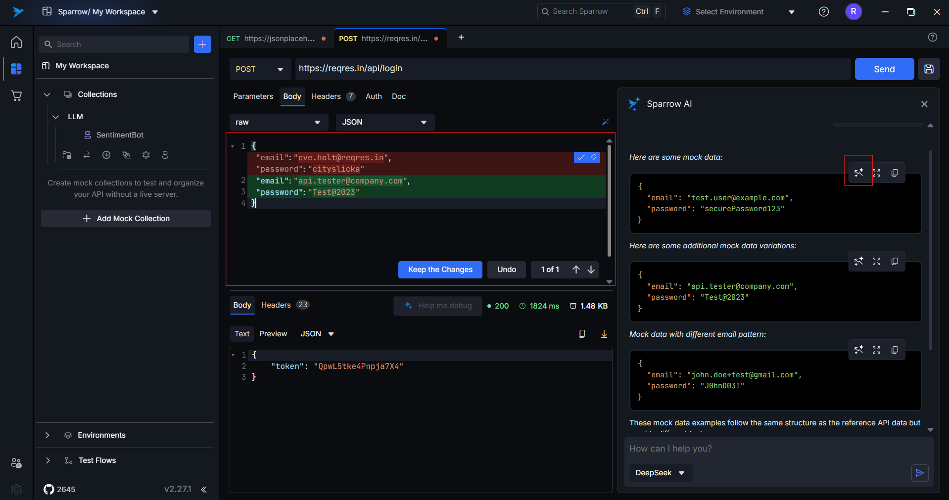Open the Marketplace cart icon in the sidebar
This screenshot has width=949, height=500.
pos(16,95)
